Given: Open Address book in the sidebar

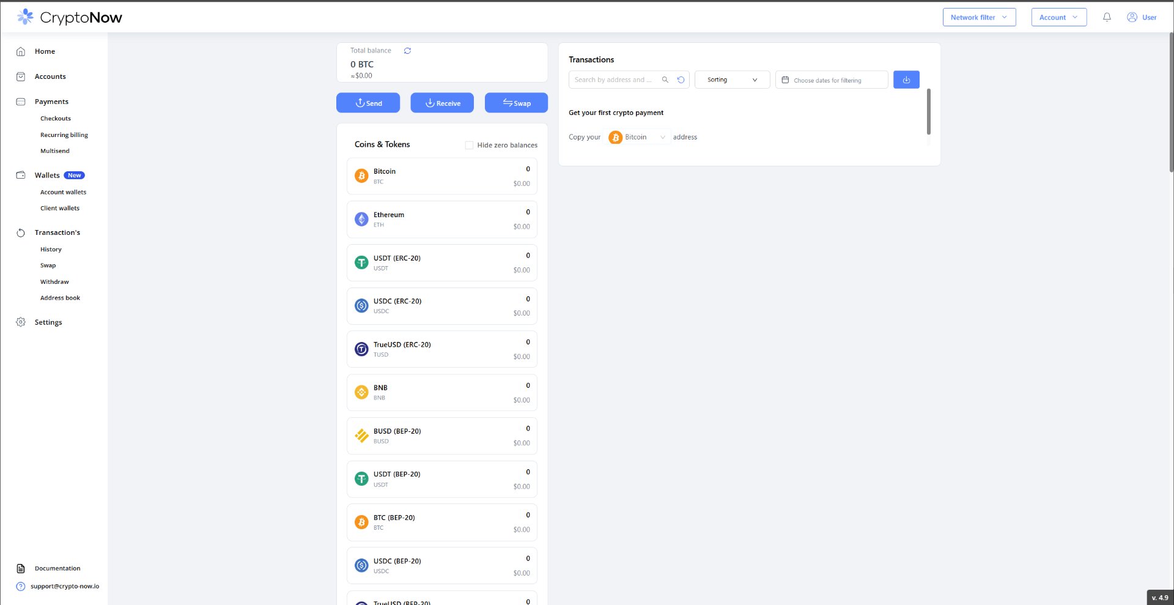Looking at the screenshot, I should tap(60, 298).
